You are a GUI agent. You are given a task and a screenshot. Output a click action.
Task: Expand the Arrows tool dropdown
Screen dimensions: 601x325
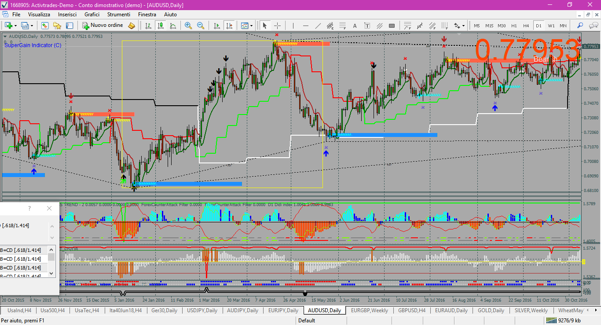[463, 26]
